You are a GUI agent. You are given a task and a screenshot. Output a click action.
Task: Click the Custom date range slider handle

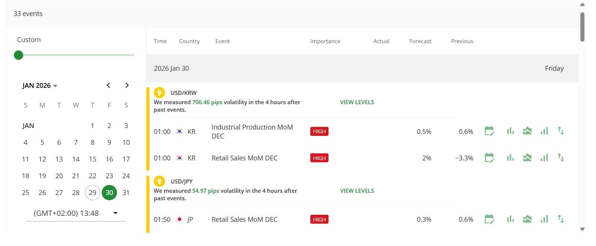click(x=18, y=55)
